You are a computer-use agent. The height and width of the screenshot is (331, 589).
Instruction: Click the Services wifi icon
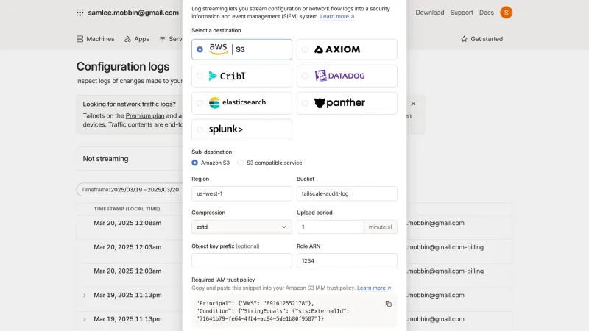pyautogui.click(x=162, y=39)
